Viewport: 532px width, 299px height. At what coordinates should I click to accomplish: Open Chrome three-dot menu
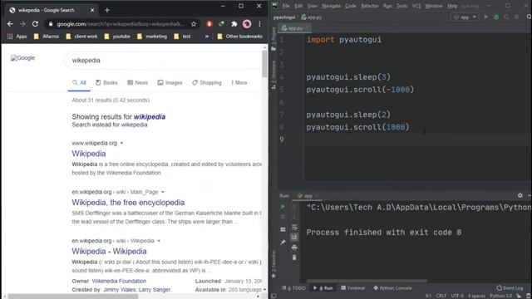point(259,24)
